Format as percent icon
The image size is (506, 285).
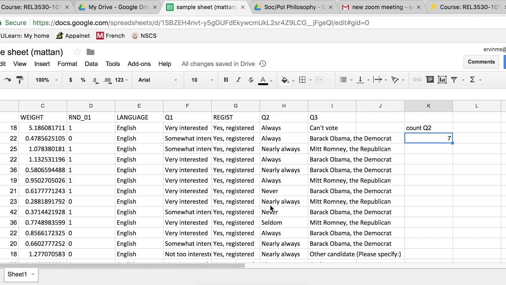point(83,80)
